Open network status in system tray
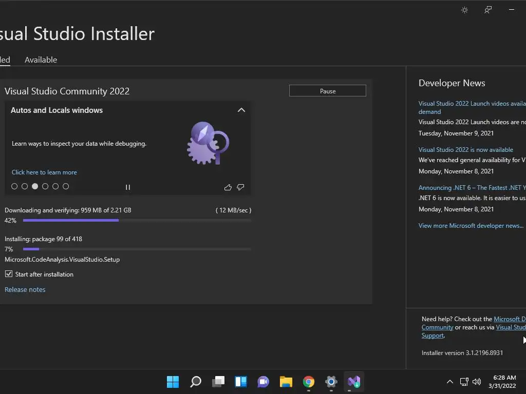The height and width of the screenshot is (394, 526). point(464,382)
